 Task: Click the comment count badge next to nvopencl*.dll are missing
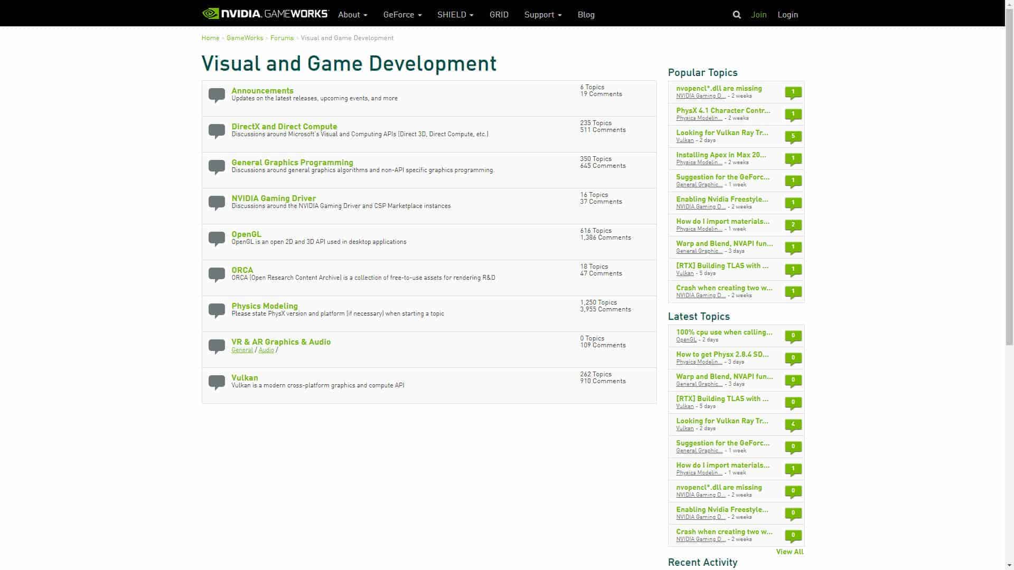794,92
